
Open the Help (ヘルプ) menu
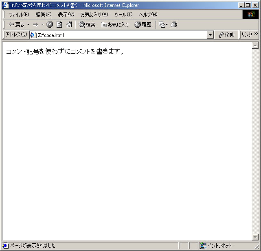click(148, 15)
